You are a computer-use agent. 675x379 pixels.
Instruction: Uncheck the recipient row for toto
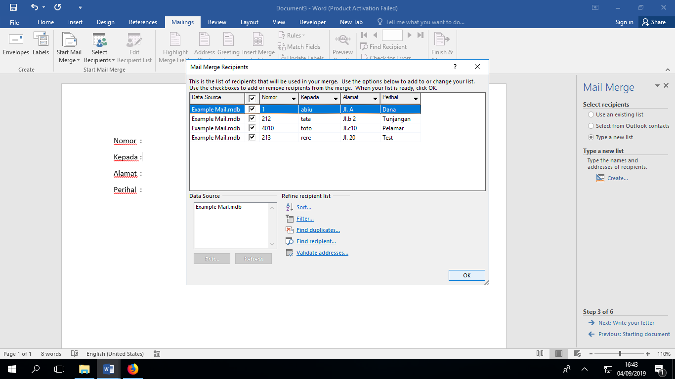[x=252, y=128]
